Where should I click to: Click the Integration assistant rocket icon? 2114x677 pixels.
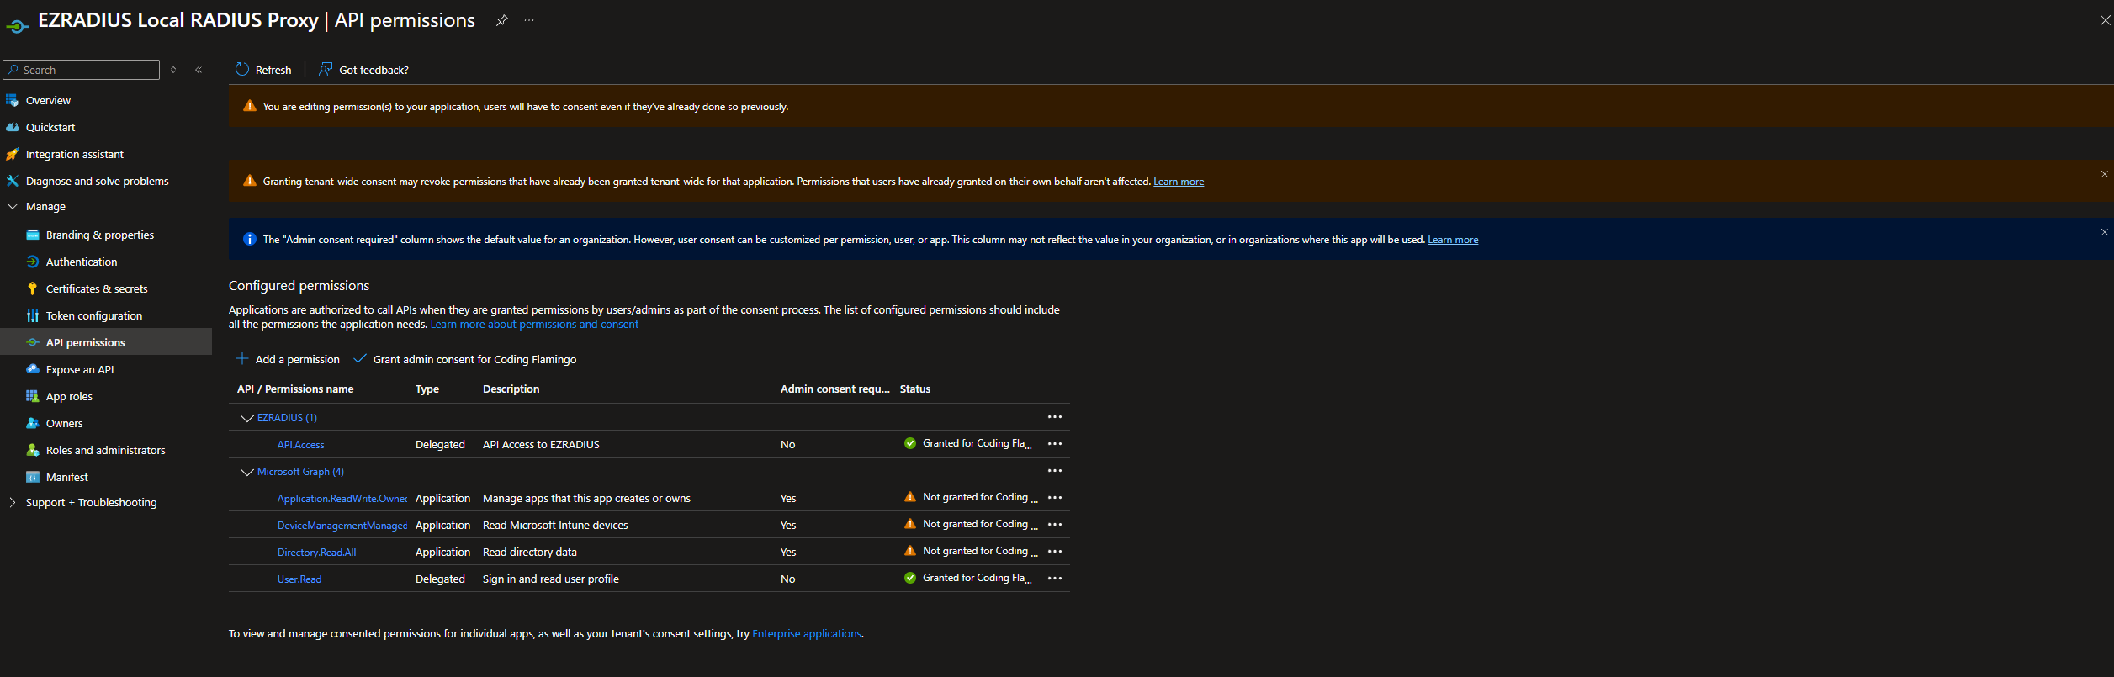(x=12, y=154)
